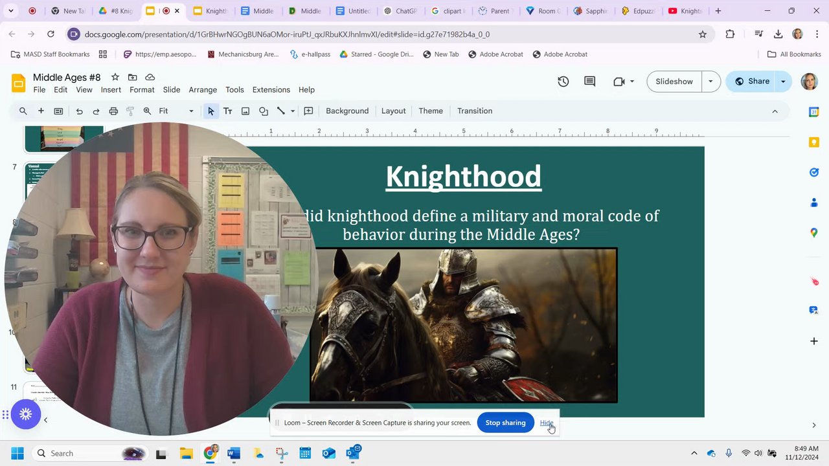This screenshot has width=829, height=466.
Task: Open Chrome extensions puzzle icon
Action: coord(730,34)
